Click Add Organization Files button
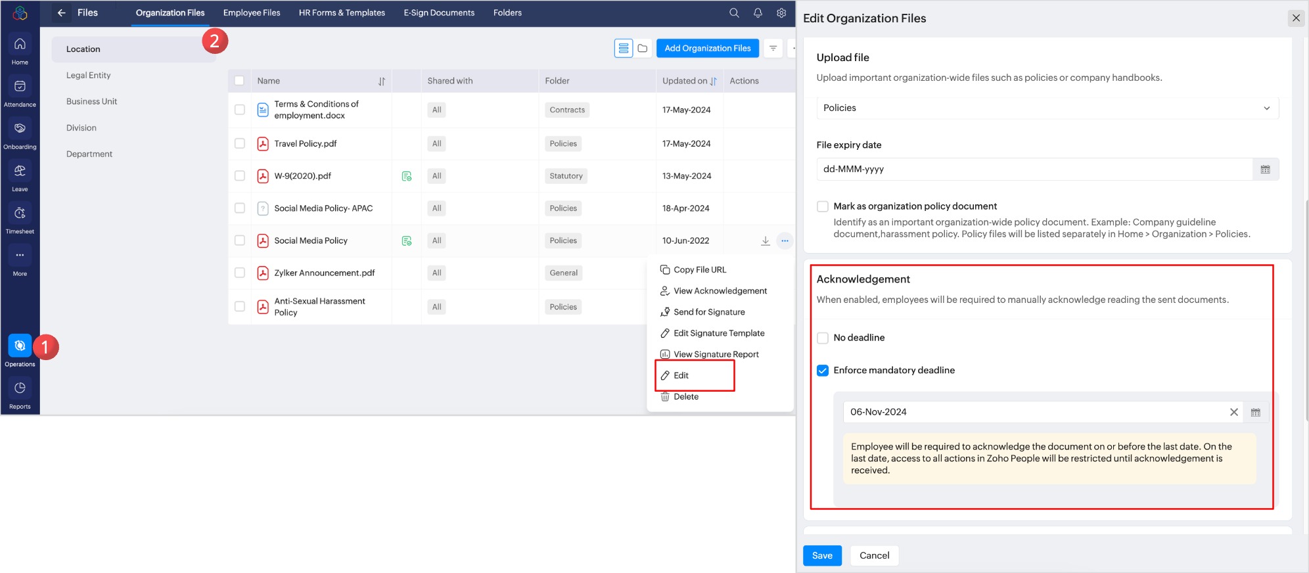 [708, 48]
